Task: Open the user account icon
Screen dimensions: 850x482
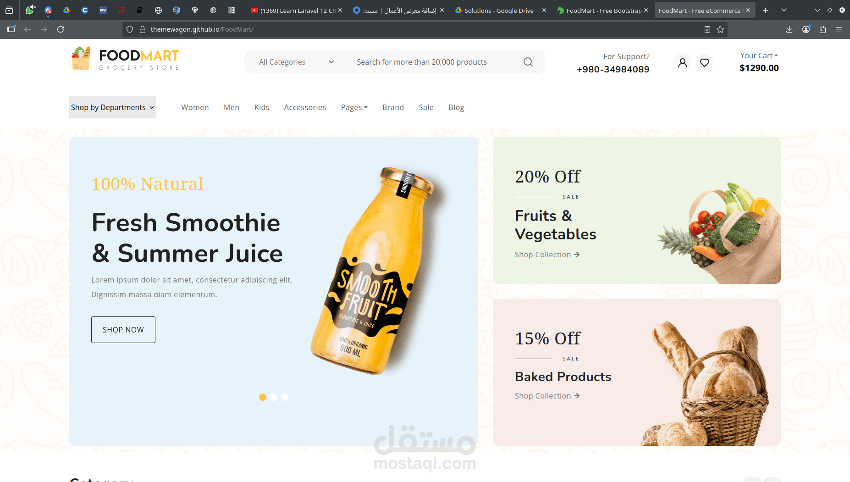Action: (x=683, y=62)
